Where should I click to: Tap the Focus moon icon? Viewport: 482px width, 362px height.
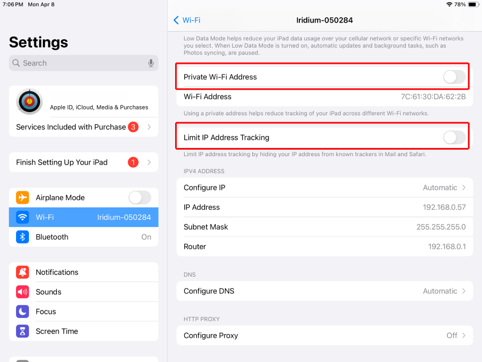point(22,312)
